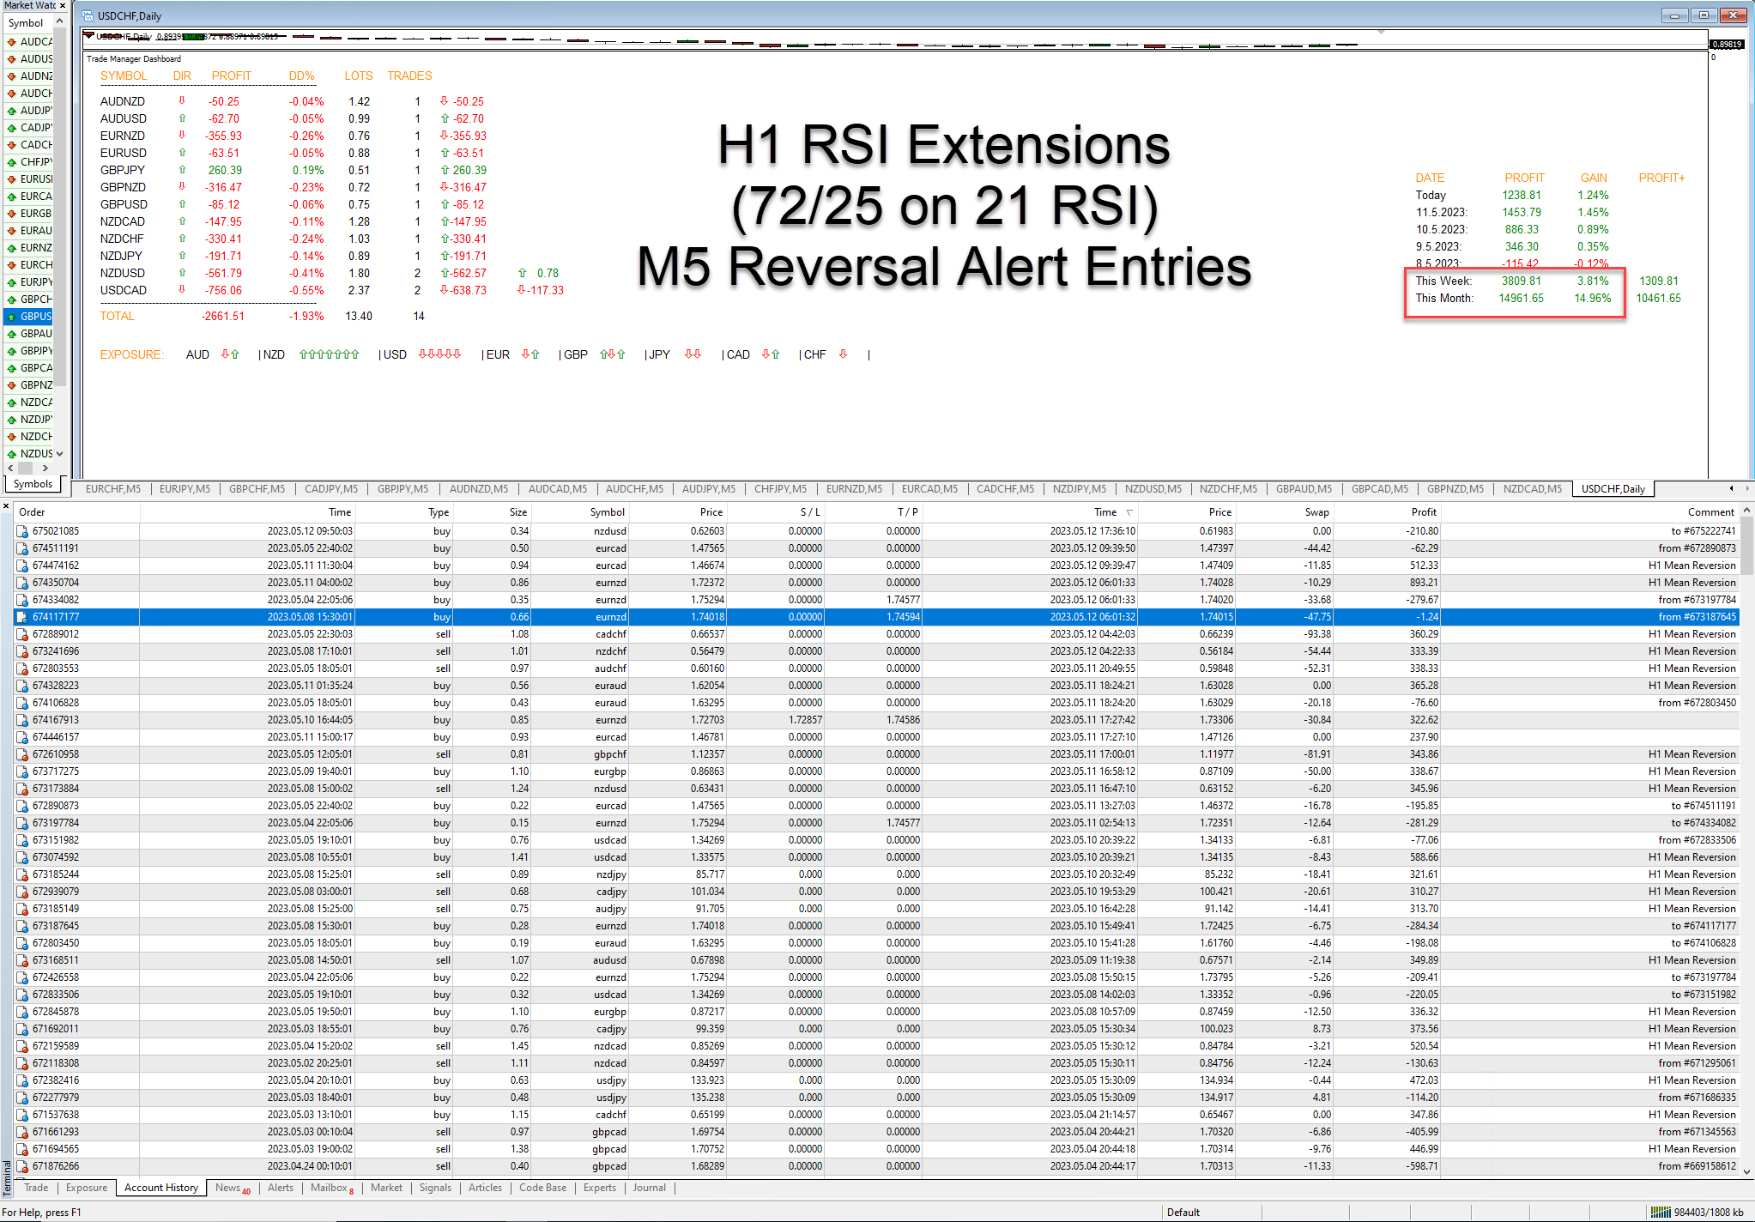Close the Market Watch panel
Screen dimensions: 1755x1222
coord(63,6)
